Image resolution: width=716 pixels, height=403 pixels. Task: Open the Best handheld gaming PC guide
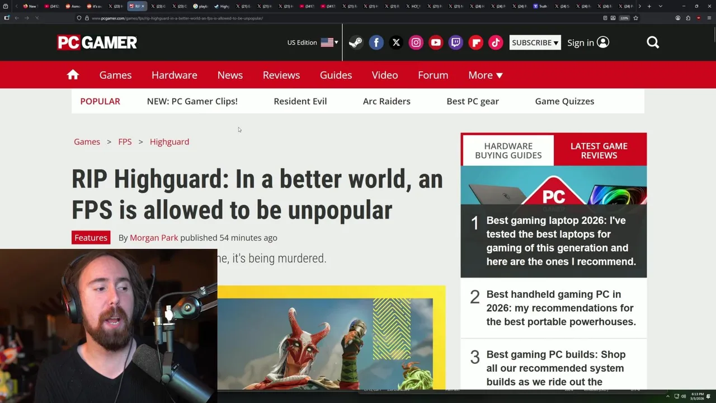(561, 308)
